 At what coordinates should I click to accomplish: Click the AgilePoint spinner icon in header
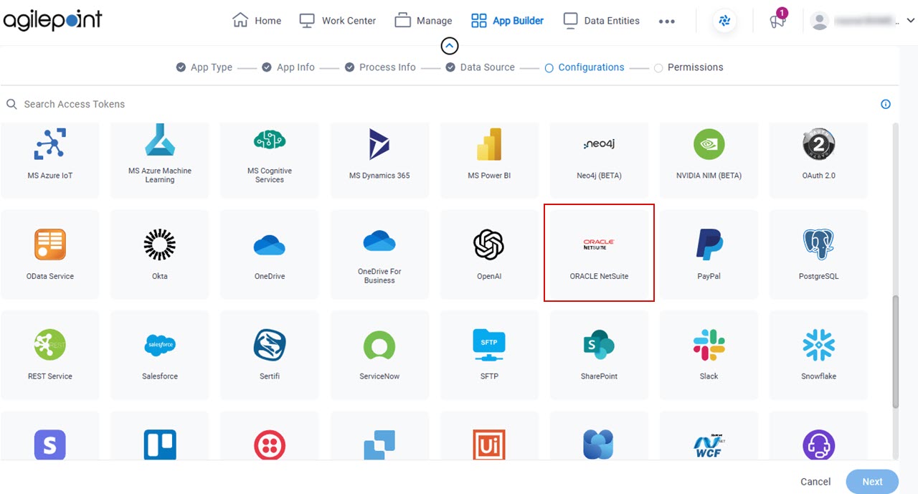(724, 21)
